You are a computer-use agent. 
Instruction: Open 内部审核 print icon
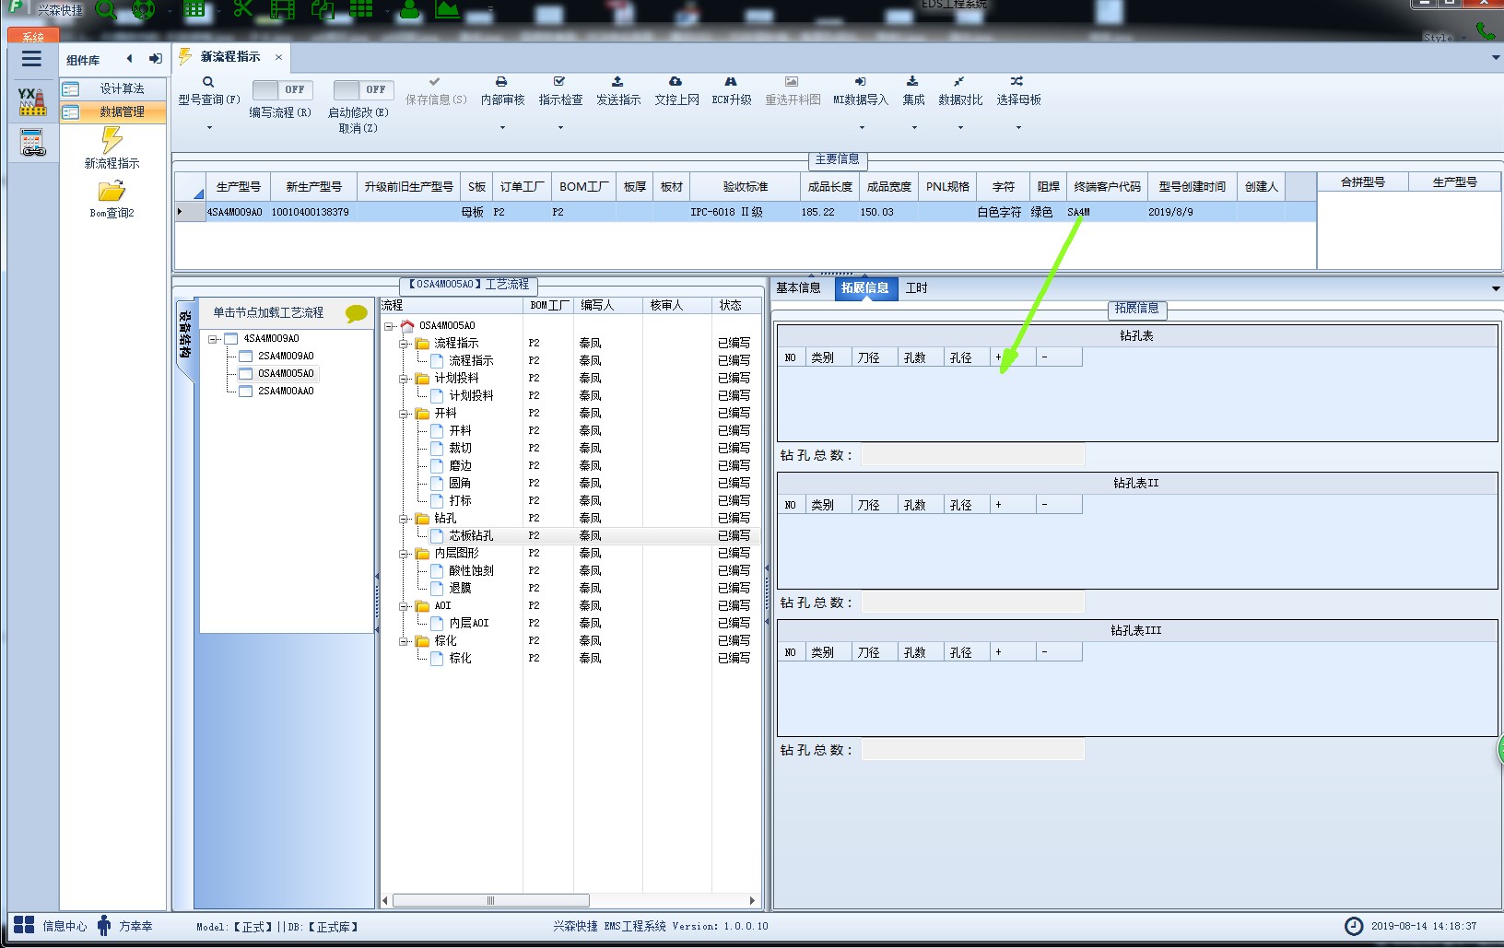(x=501, y=81)
